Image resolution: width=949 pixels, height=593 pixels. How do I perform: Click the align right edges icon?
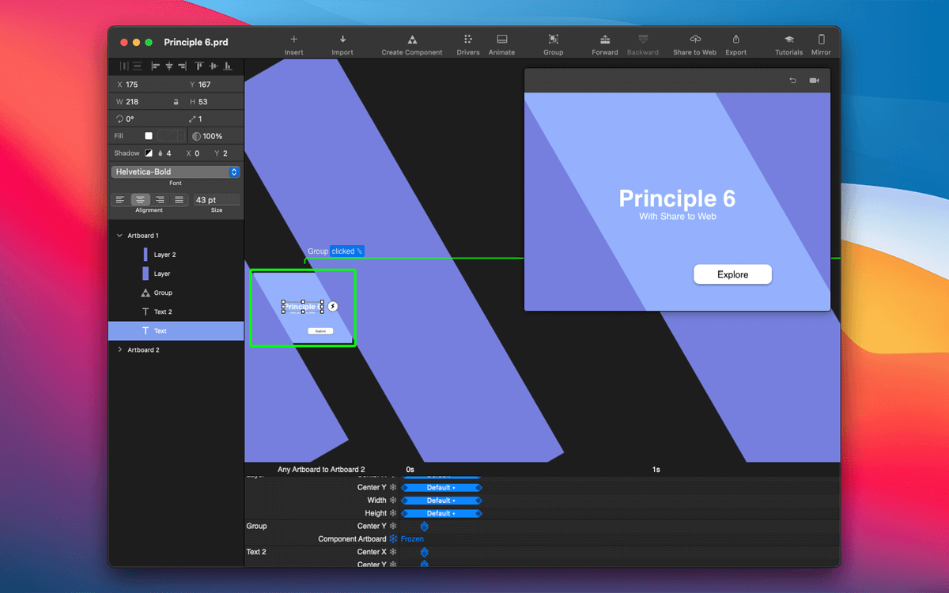pyautogui.click(x=183, y=66)
